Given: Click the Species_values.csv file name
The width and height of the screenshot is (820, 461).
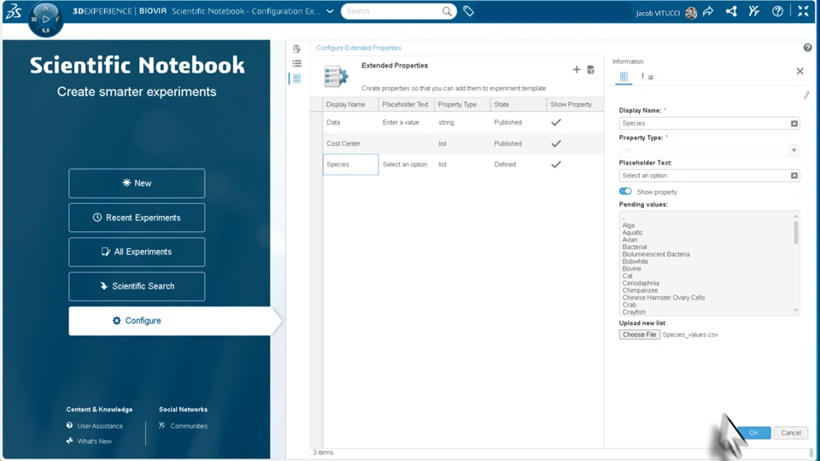Looking at the screenshot, I should [690, 335].
